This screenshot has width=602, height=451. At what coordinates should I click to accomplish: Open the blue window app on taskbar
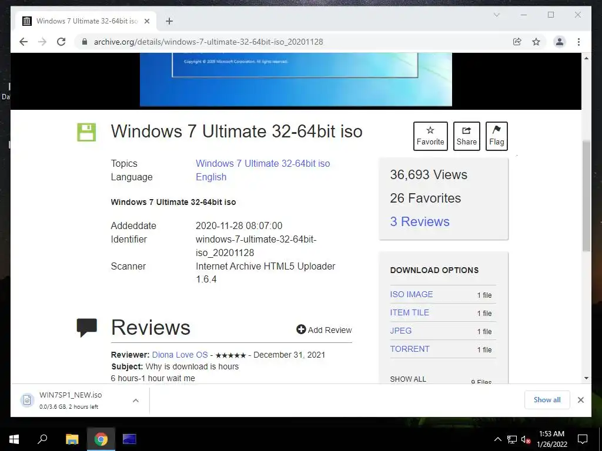click(x=129, y=439)
